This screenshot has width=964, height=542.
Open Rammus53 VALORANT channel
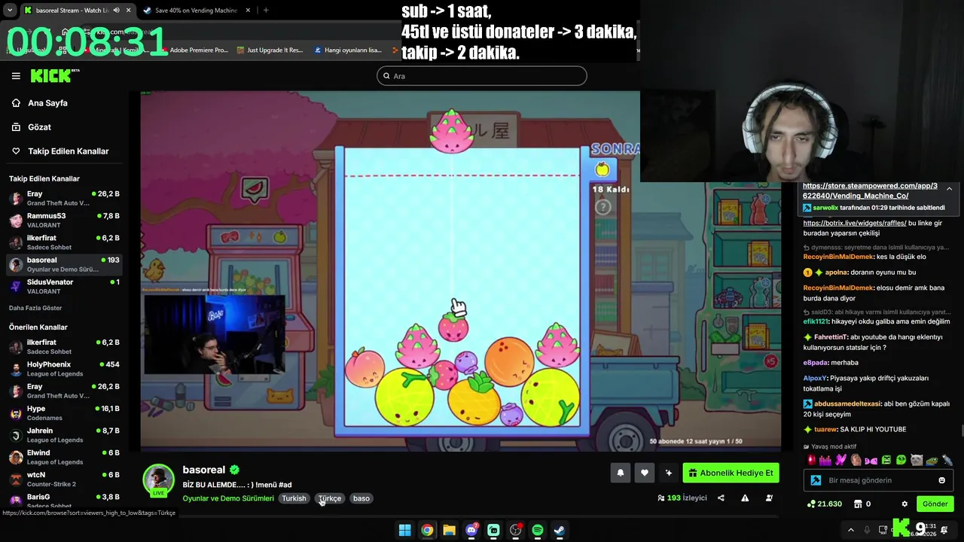64,221
